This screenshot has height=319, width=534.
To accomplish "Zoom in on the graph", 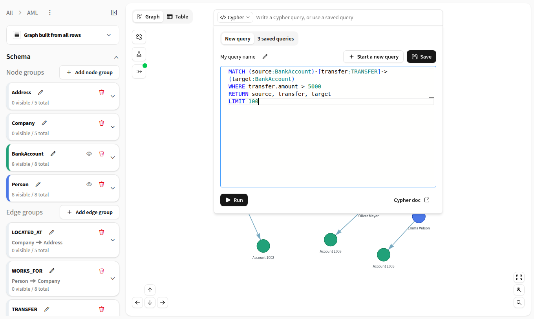I will click(519, 290).
